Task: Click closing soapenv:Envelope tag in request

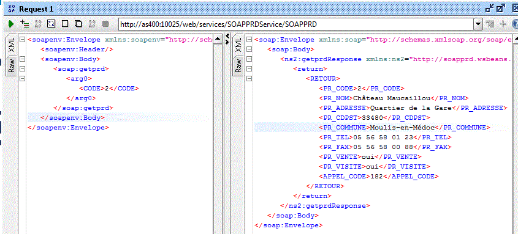Action: tap(69, 127)
